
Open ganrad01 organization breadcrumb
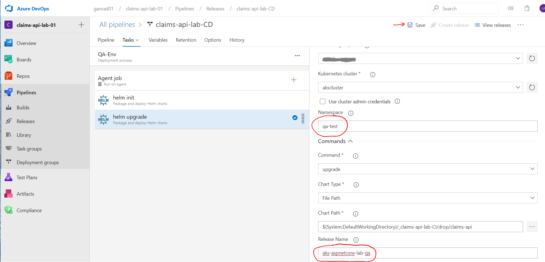[103, 9]
